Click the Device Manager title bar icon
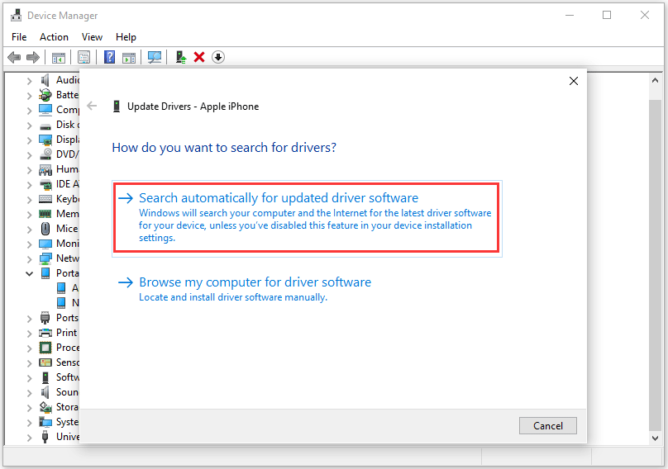This screenshot has height=469, width=668. 17,16
